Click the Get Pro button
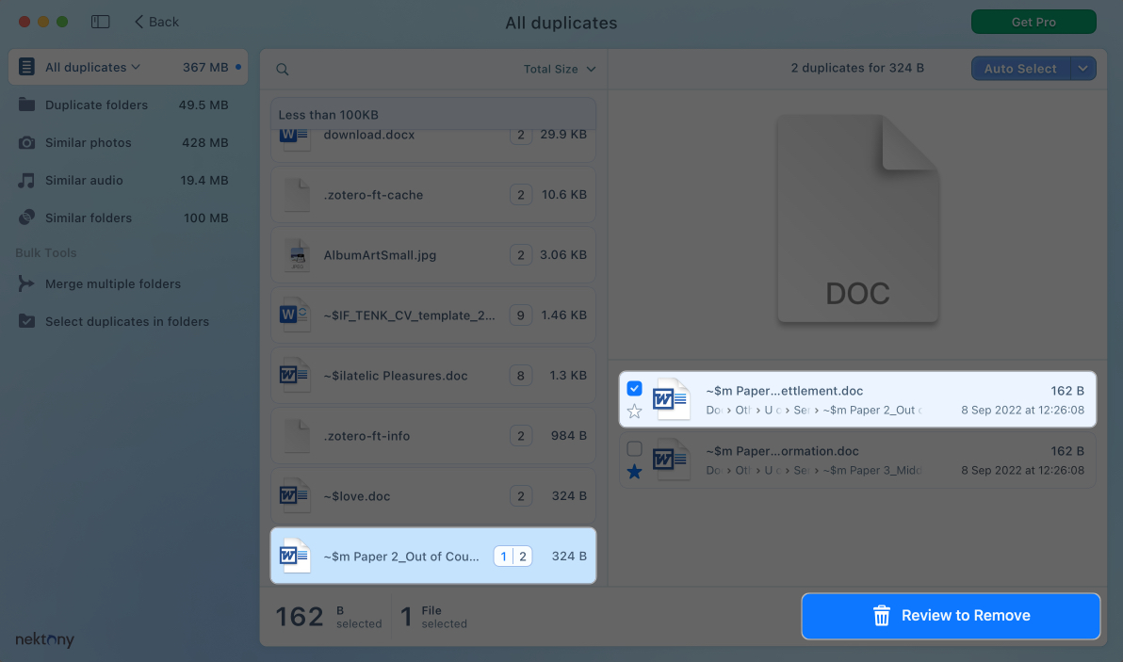The image size is (1123, 662). click(1033, 21)
